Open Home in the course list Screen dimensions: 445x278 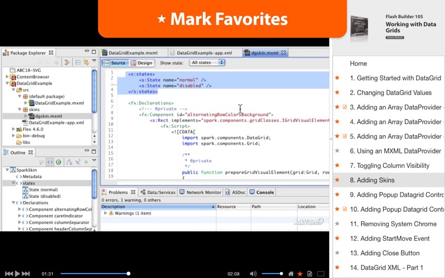click(358, 63)
